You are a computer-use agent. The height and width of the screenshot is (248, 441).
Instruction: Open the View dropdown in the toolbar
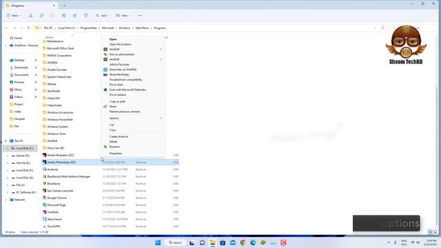[123, 15]
